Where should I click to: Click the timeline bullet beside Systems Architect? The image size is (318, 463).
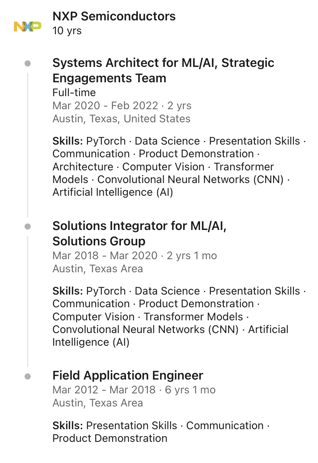point(28,63)
